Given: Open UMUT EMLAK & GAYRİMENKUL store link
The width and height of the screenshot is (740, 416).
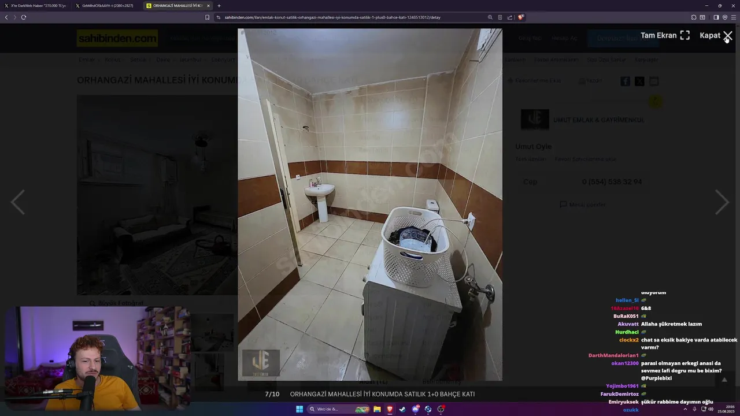Looking at the screenshot, I should click(x=598, y=120).
